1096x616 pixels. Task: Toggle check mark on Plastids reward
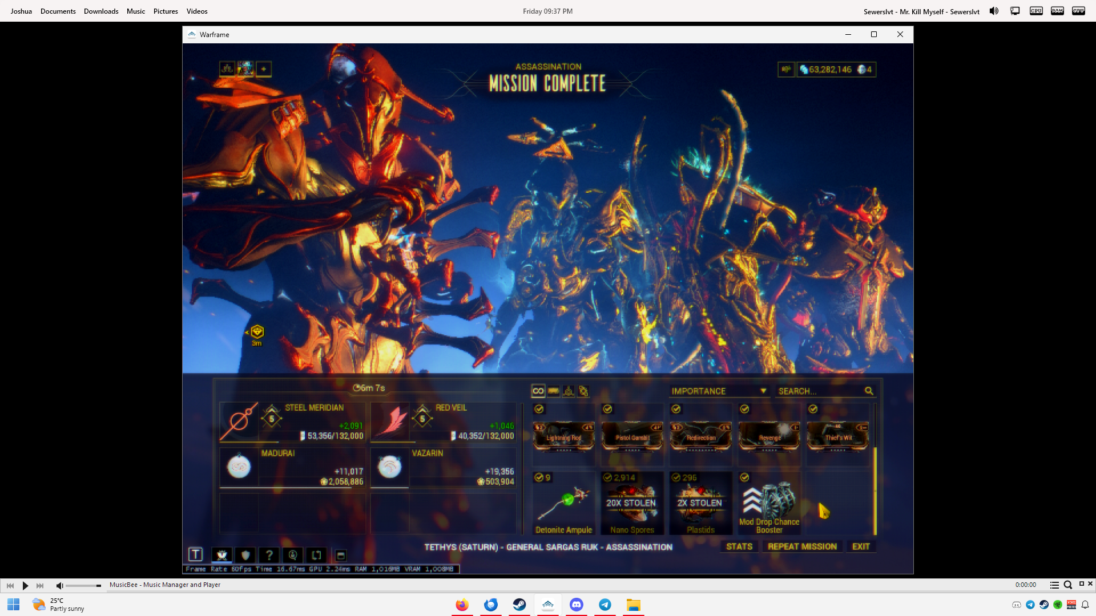click(x=676, y=477)
